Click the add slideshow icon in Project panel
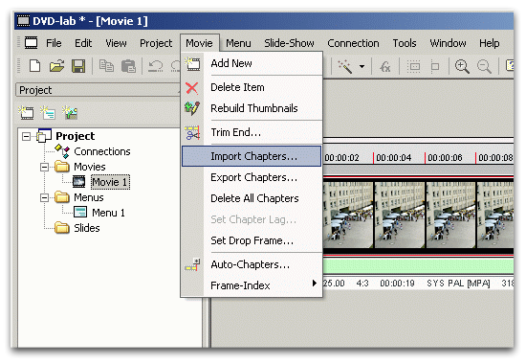Screen dimensions: 526x364 click(x=70, y=113)
